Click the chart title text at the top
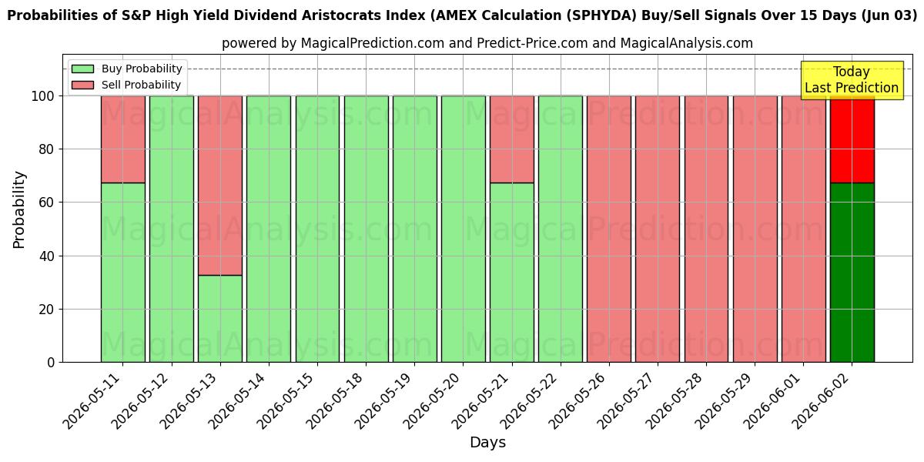This screenshot has height=462, width=924. click(462, 18)
